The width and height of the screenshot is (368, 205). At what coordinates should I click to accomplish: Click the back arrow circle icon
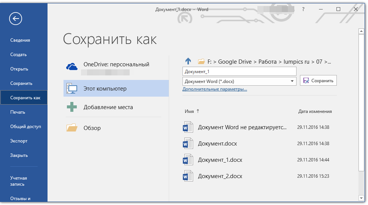click(x=16, y=18)
